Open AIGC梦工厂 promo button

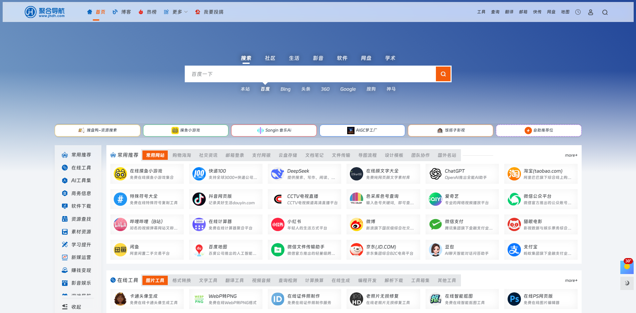coord(362,130)
